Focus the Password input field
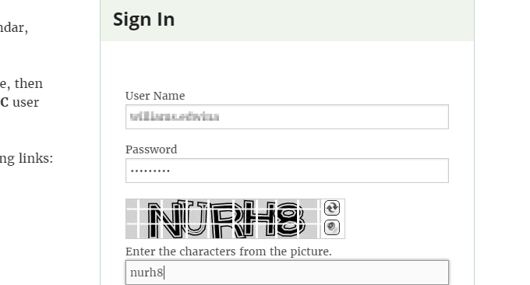Image resolution: width=530 pixels, height=285 pixels. click(287, 171)
